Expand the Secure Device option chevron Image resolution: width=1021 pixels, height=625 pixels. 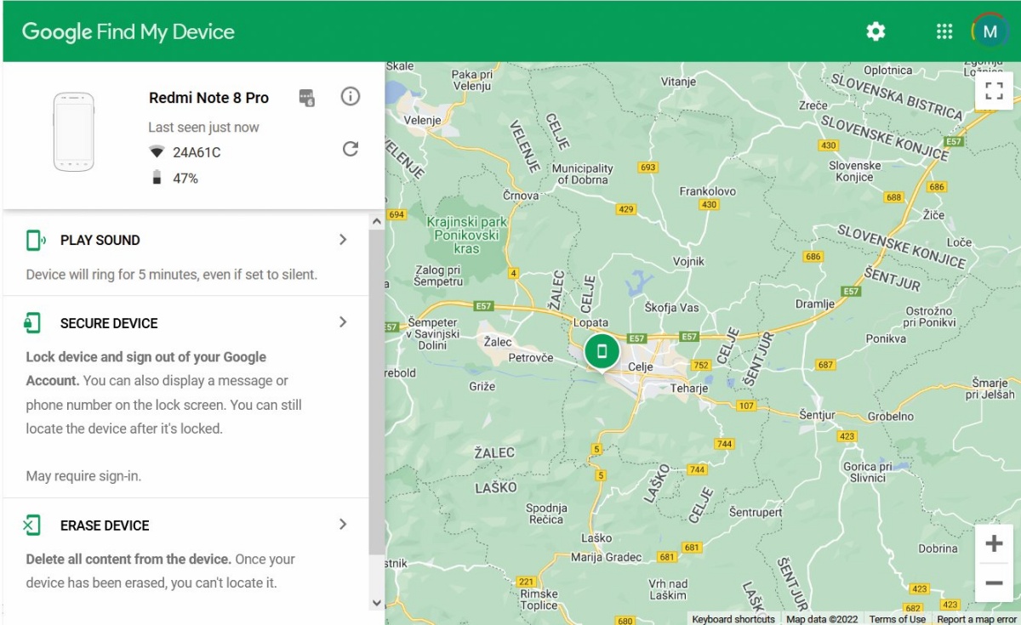point(343,322)
